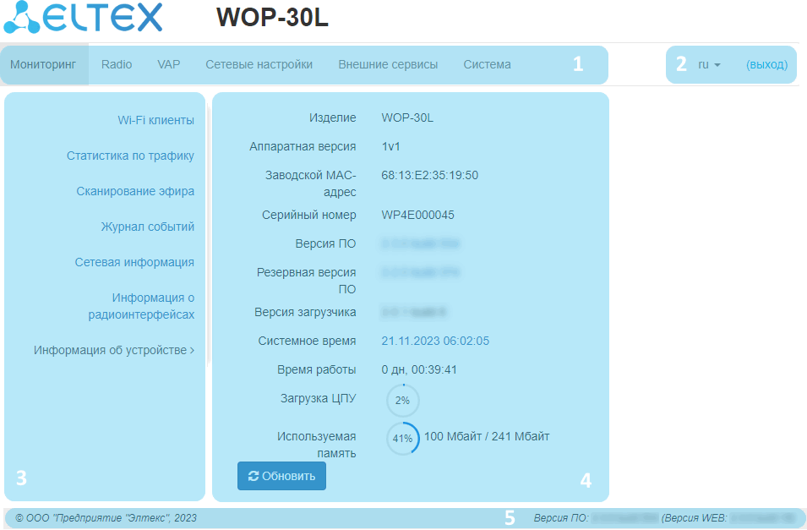Click the Системное время label

tap(307, 341)
